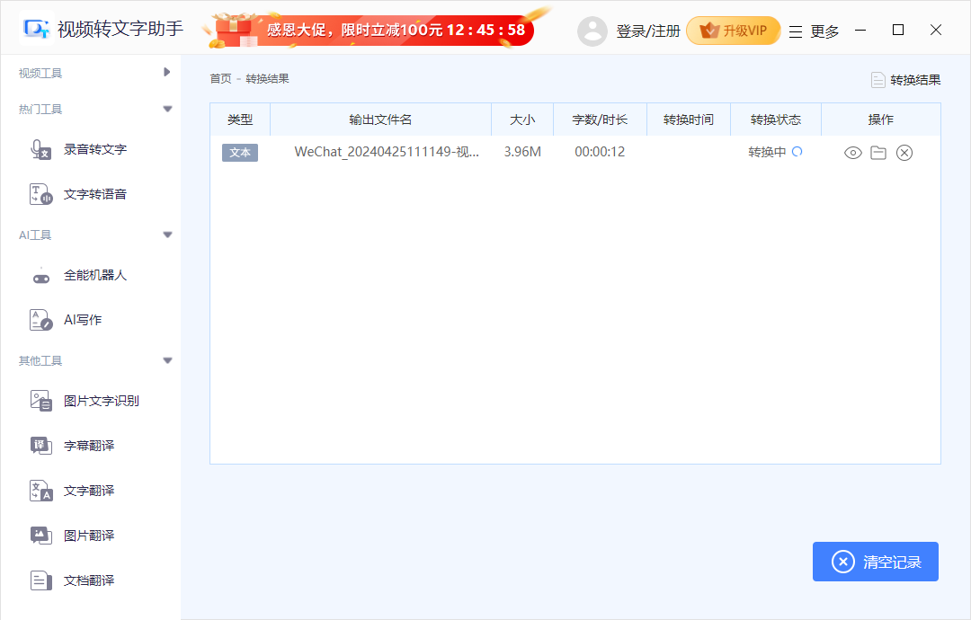Open the 文字转语音 tool
971x620 pixels.
click(x=94, y=194)
